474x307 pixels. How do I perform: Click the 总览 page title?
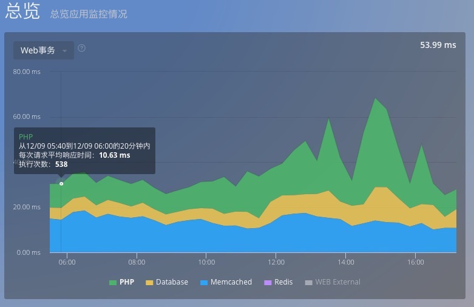click(22, 12)
